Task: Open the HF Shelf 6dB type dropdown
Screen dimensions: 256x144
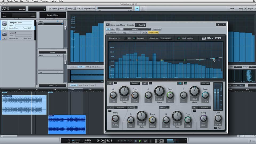Action: pos(205,83)
